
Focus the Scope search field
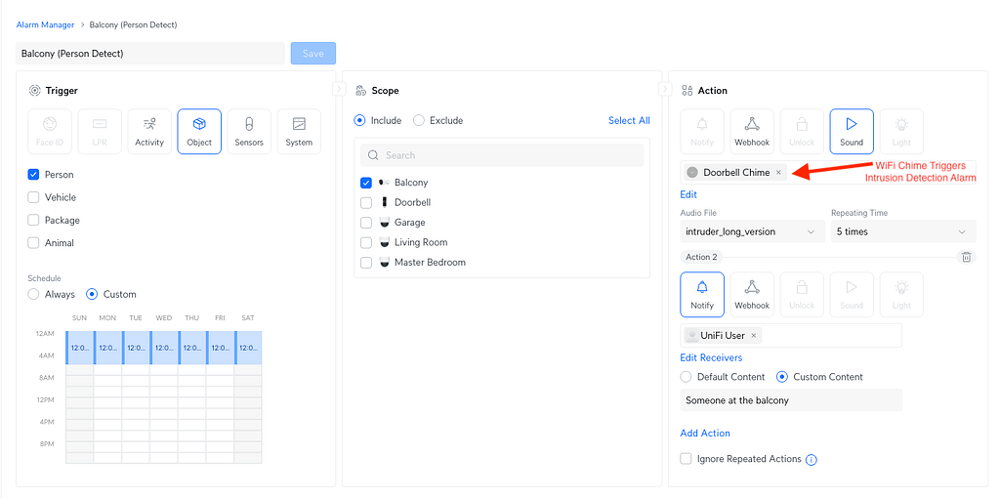(502, 155)
